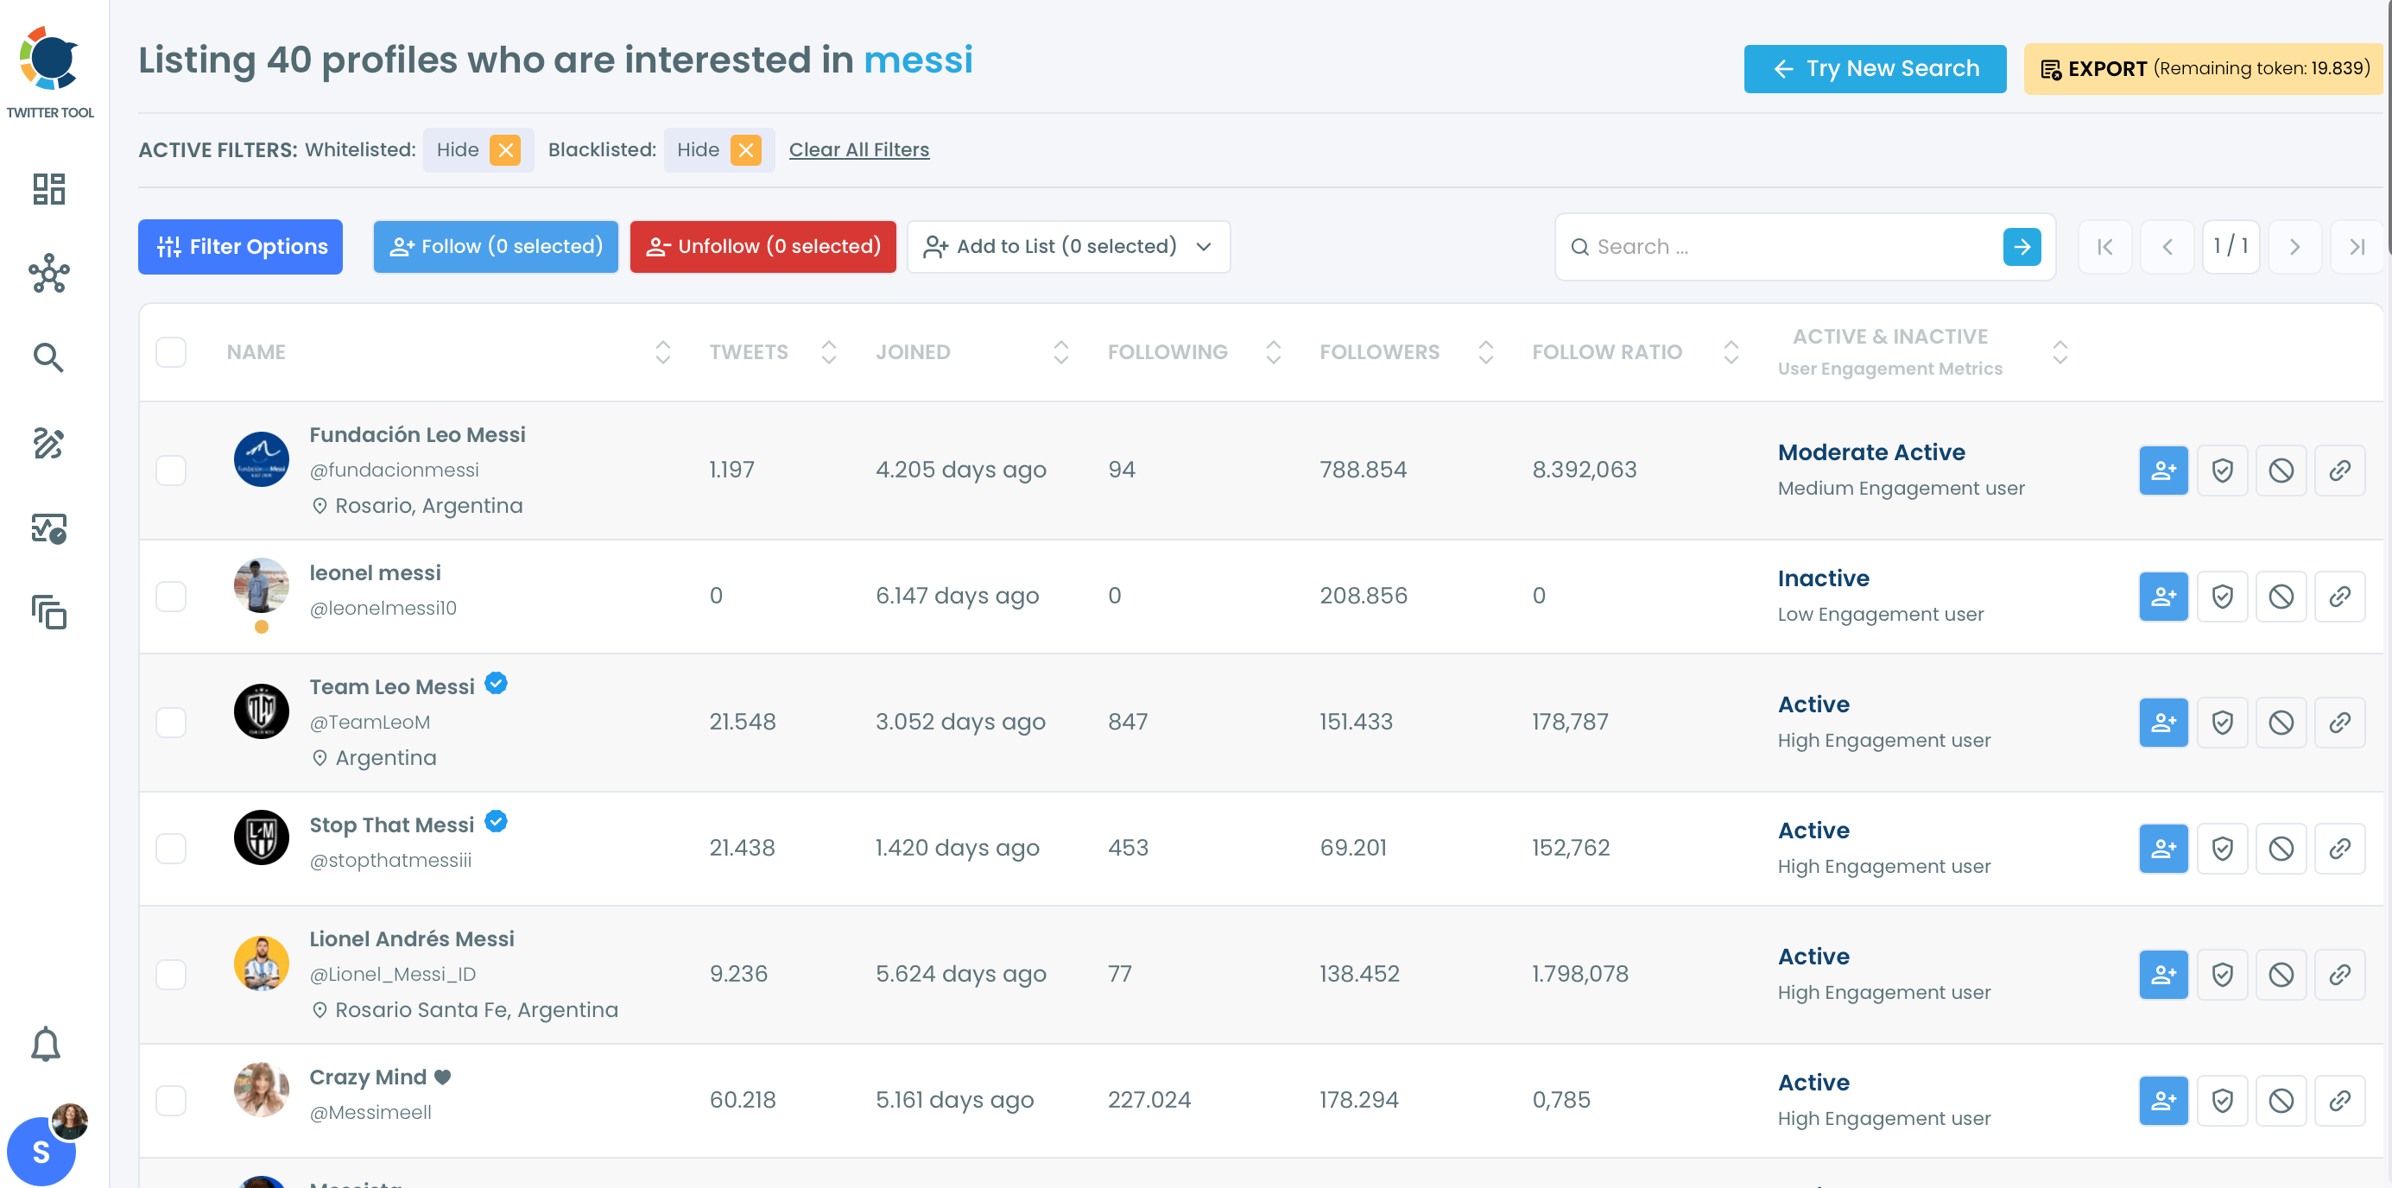
Task: Open the copy stack icon in sidebar
Action: tap(48, 613)
